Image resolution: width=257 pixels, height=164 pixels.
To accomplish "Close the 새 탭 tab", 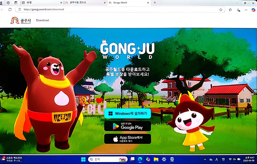I will (61, 3).
